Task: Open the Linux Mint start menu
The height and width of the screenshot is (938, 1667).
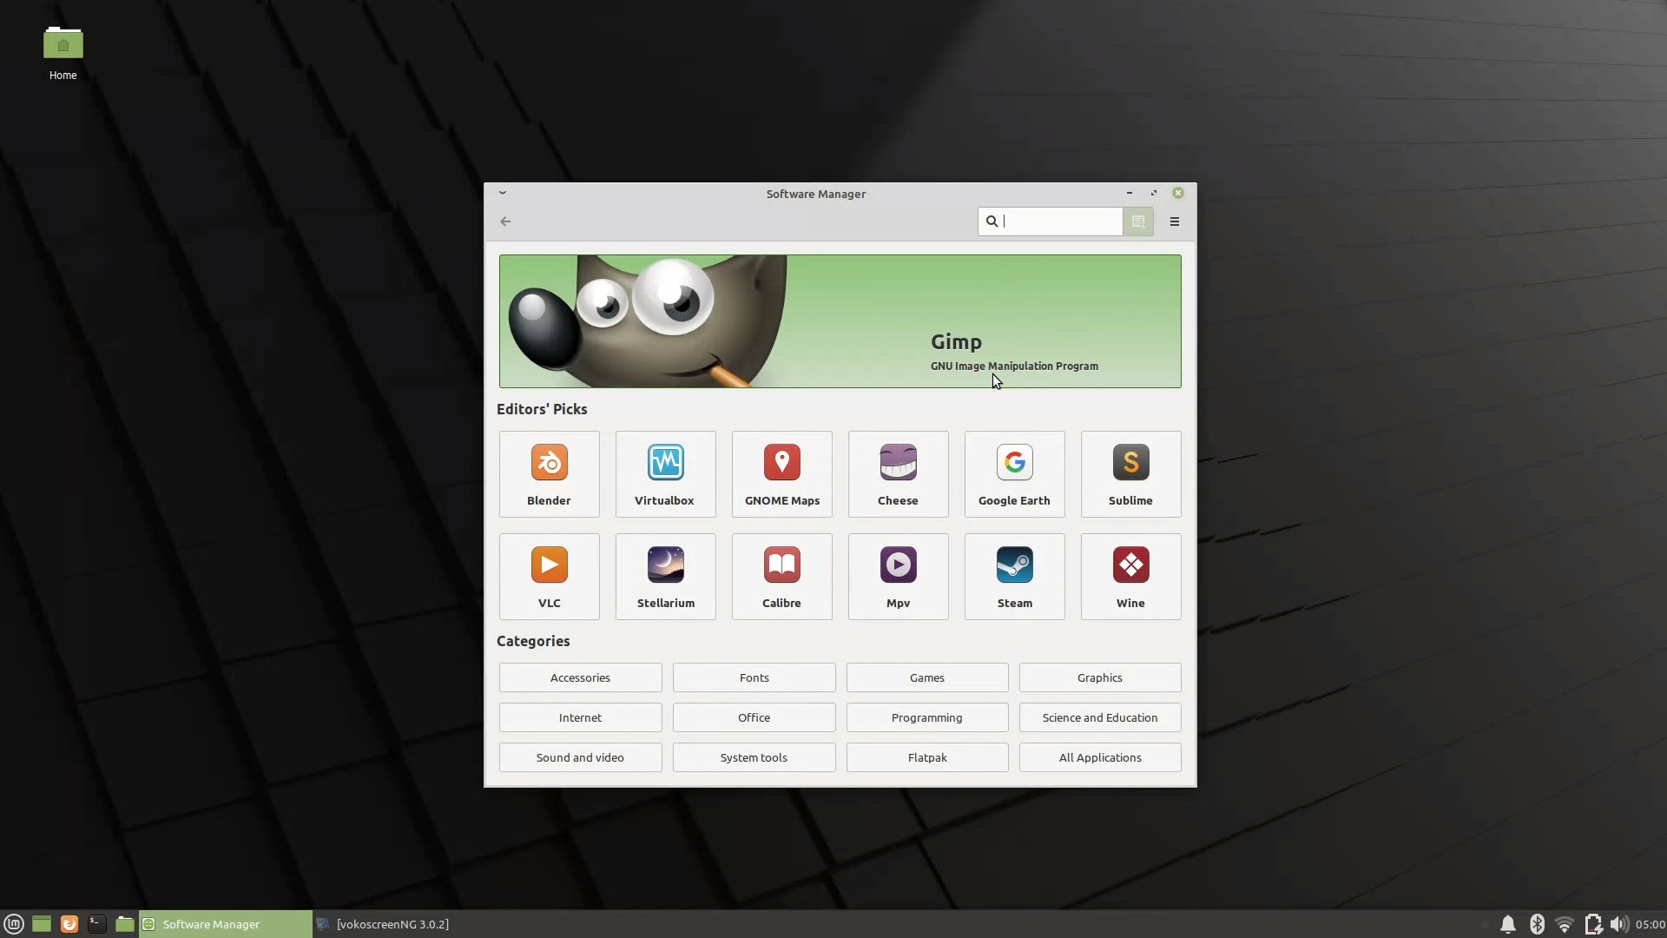Action: [x=13, y=924]
